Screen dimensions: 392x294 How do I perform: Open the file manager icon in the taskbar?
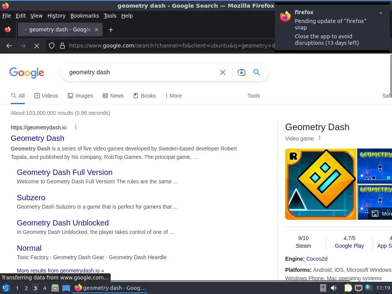55,288
